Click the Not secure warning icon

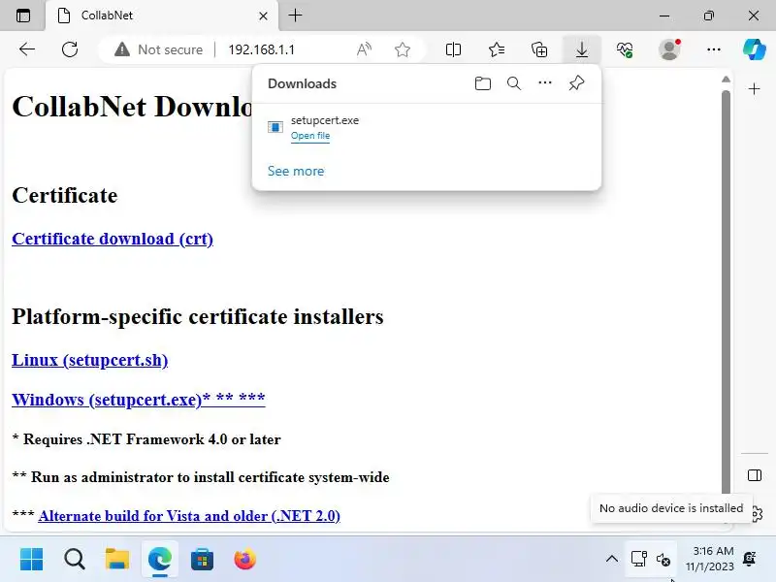coord(122,49)
